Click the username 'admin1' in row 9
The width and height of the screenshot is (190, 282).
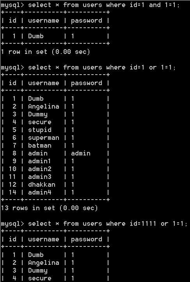[x=39, y=161]
